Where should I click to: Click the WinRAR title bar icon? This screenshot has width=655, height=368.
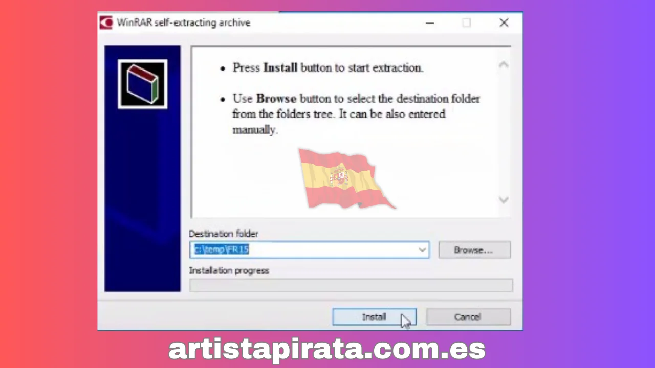coord(106,22)
